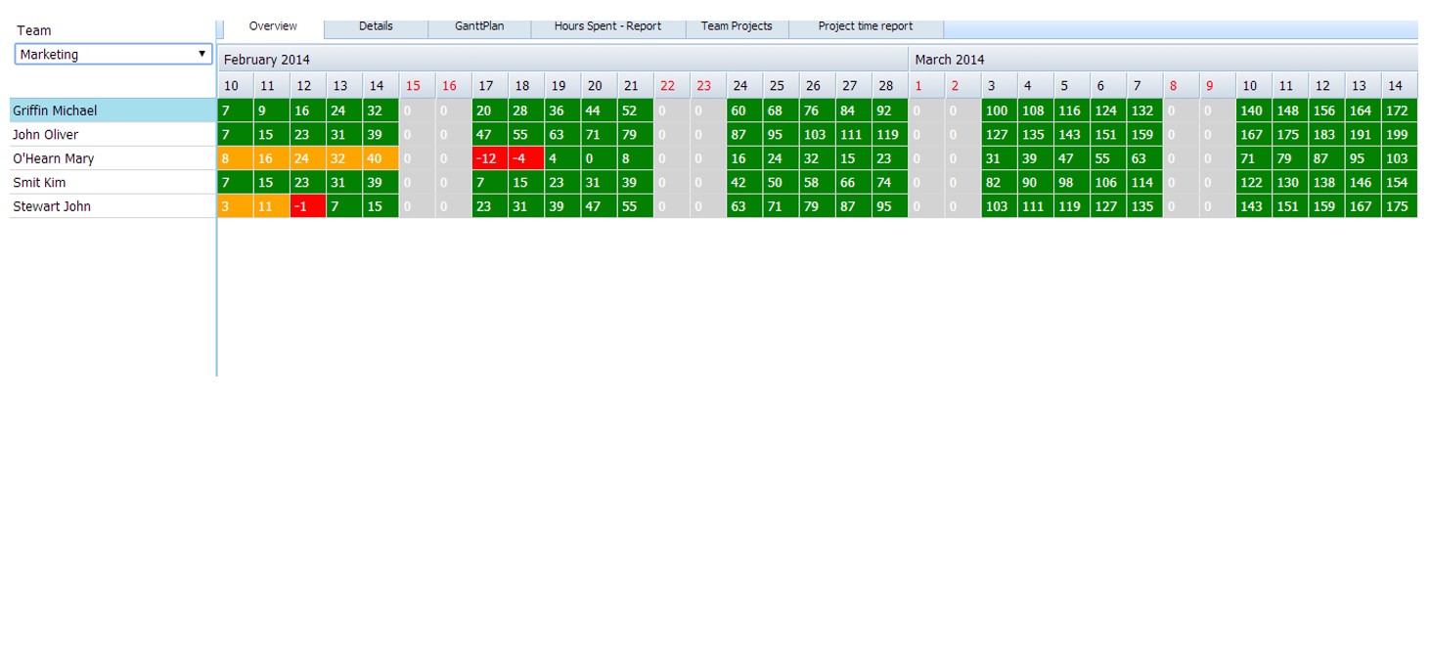The width and height of the screenshot is (1431, 662).
Task: Select Smit Kim in the team list
Action: 112,182
